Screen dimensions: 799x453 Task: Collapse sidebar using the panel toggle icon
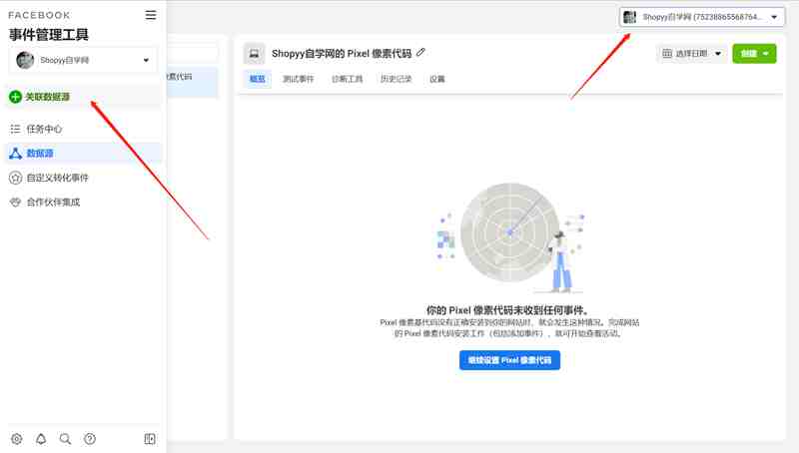150,439
